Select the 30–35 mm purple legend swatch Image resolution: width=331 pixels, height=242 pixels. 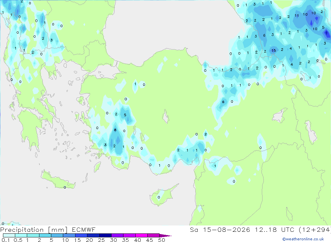[117, 235]
